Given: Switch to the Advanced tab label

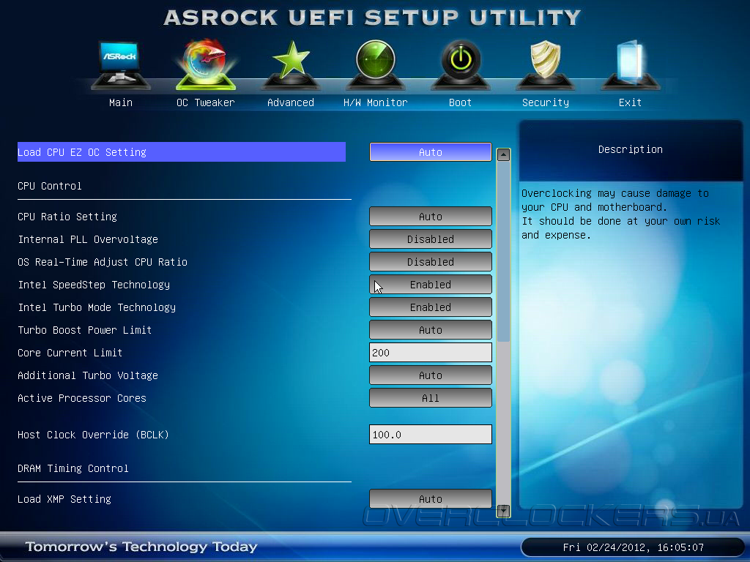Looking at the screenshot, I should (x=291, y=102).
